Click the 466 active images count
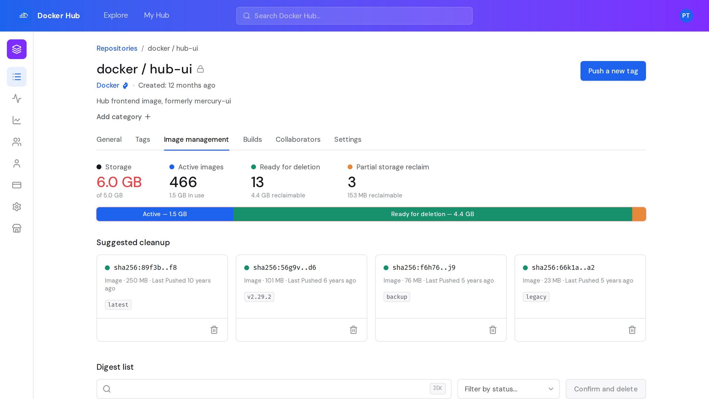Image resolution: width=709 pixels, height=399 pixels. [x=183, y=182]
